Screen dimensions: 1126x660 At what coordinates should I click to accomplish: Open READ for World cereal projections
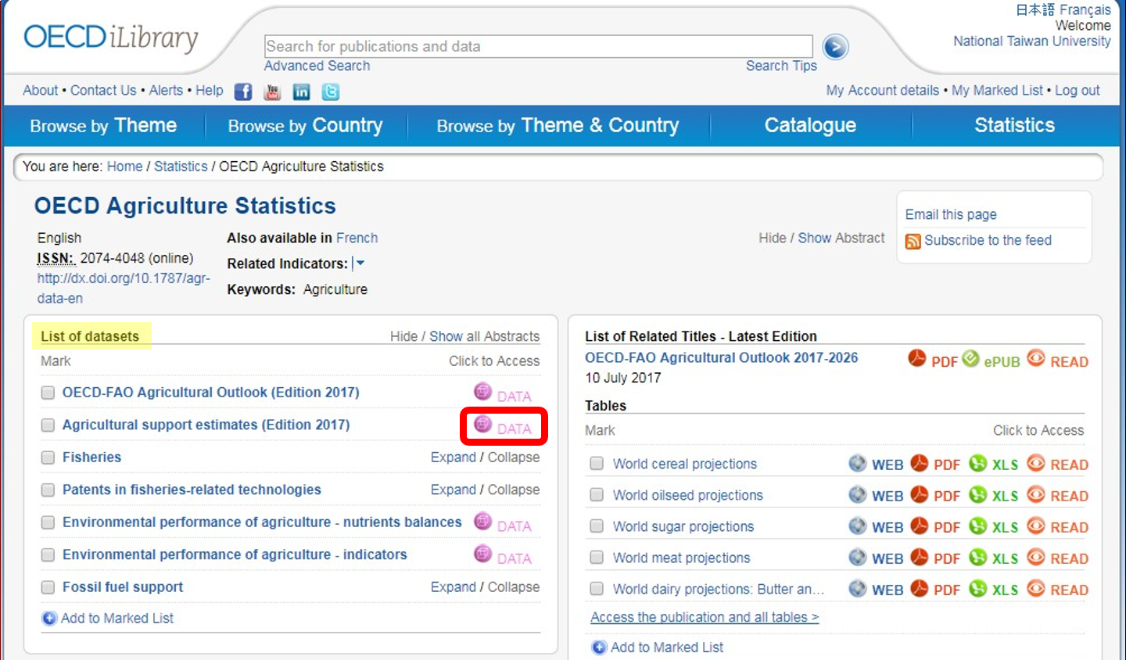1058,464
